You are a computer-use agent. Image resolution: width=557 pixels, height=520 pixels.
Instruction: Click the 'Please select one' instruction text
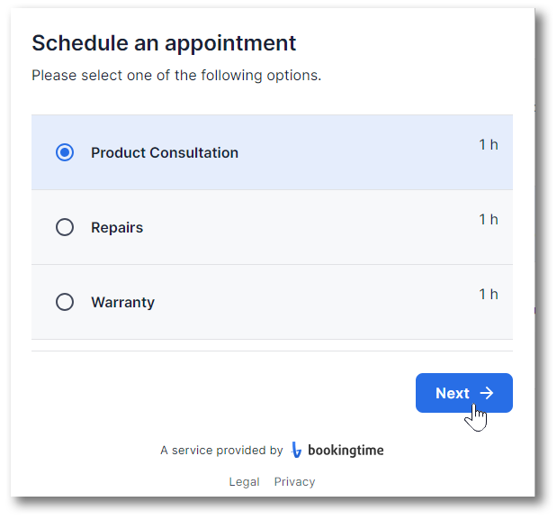176,76
